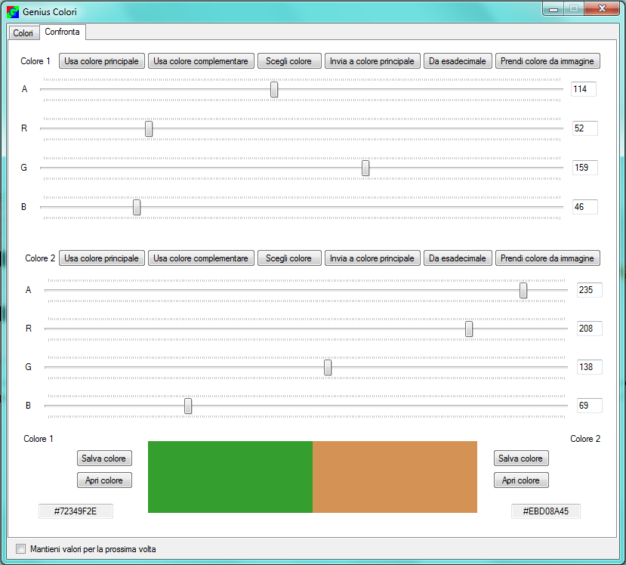The width and height of the screenshot is (626, 565).
Task: Open Scegli colore for Colore 1
Action: 288,61
